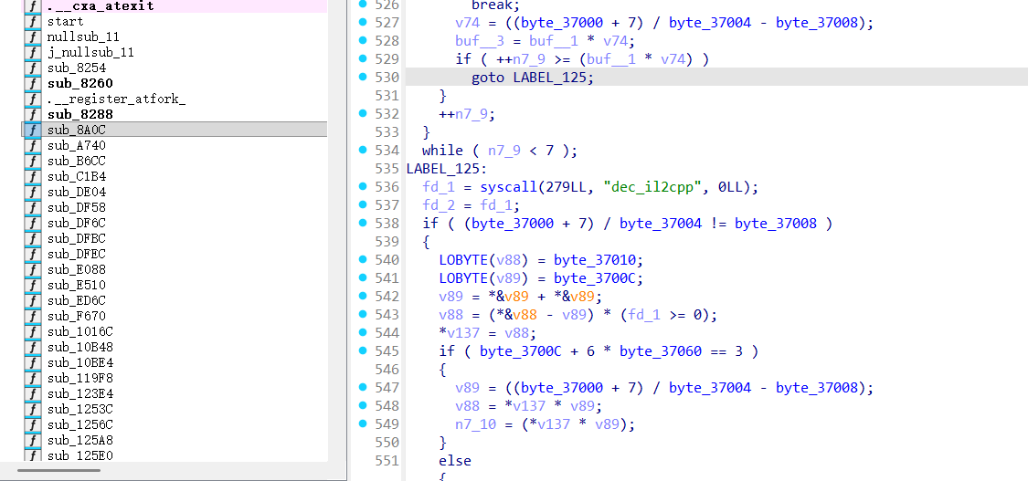Select function icon beside sub_F670
This screenshot has height=481, width=1028.
[x=33, y=316]
